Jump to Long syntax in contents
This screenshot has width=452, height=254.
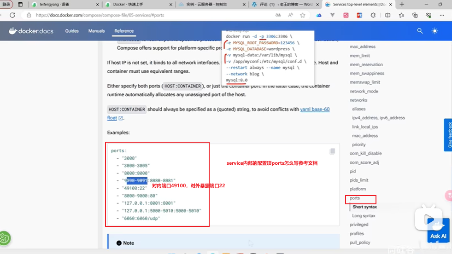coord(364,216)
